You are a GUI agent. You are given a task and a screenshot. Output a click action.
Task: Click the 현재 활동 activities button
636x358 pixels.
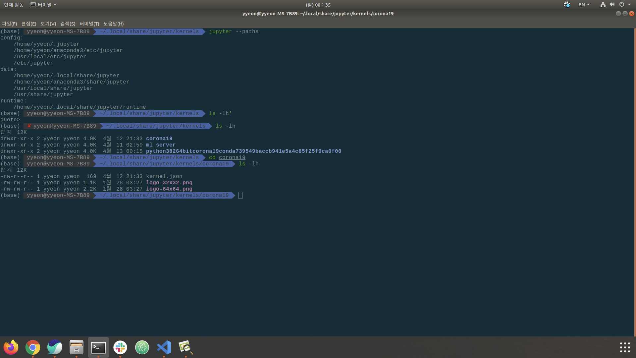point(14,5)
